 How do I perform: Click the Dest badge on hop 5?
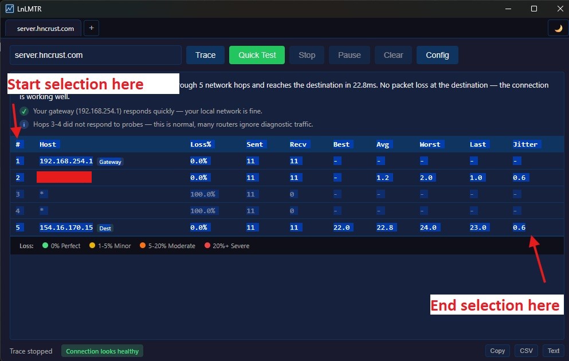pyautogui.click(x=105, y=228)
